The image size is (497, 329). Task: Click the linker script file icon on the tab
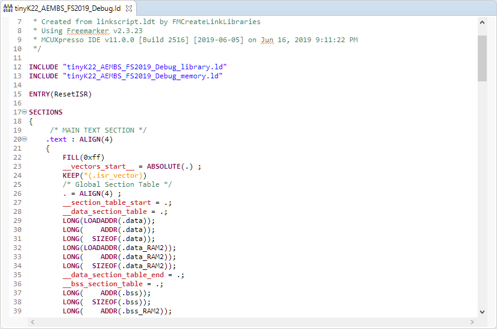coord(8,8)
